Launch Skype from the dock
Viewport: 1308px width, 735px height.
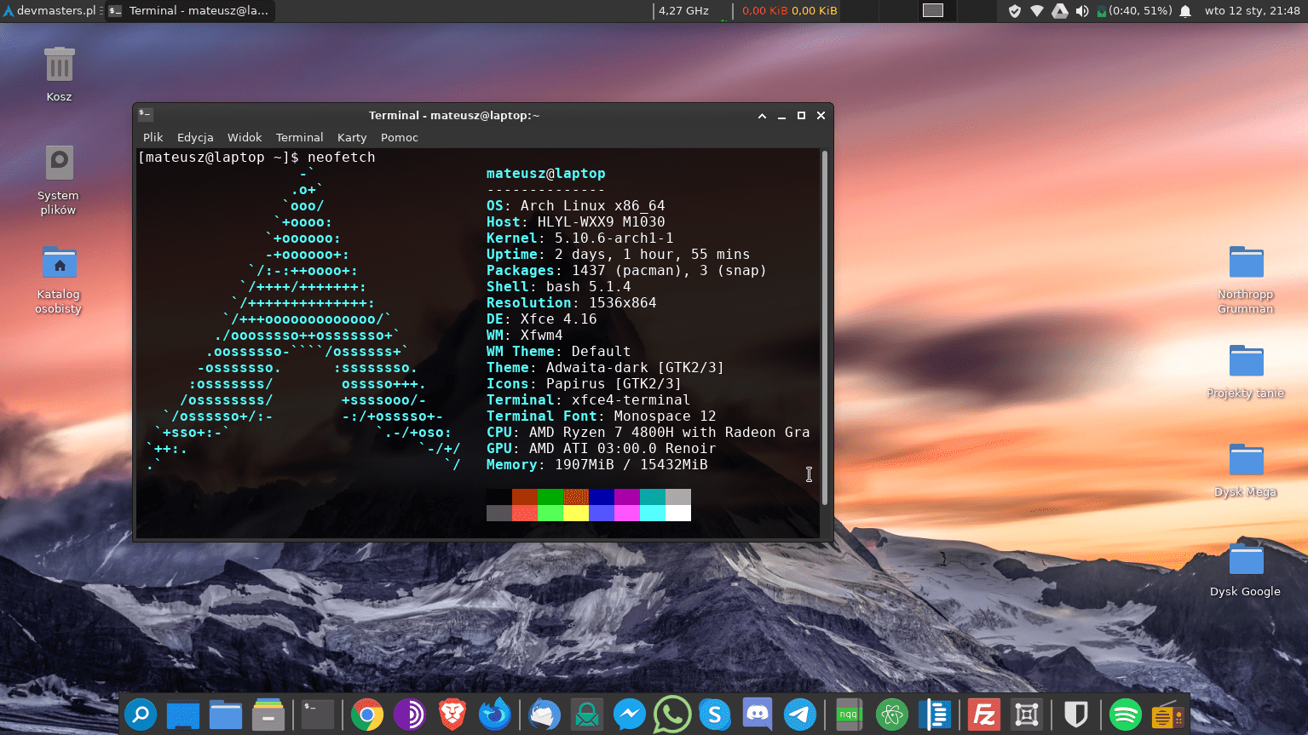(715, 715)
